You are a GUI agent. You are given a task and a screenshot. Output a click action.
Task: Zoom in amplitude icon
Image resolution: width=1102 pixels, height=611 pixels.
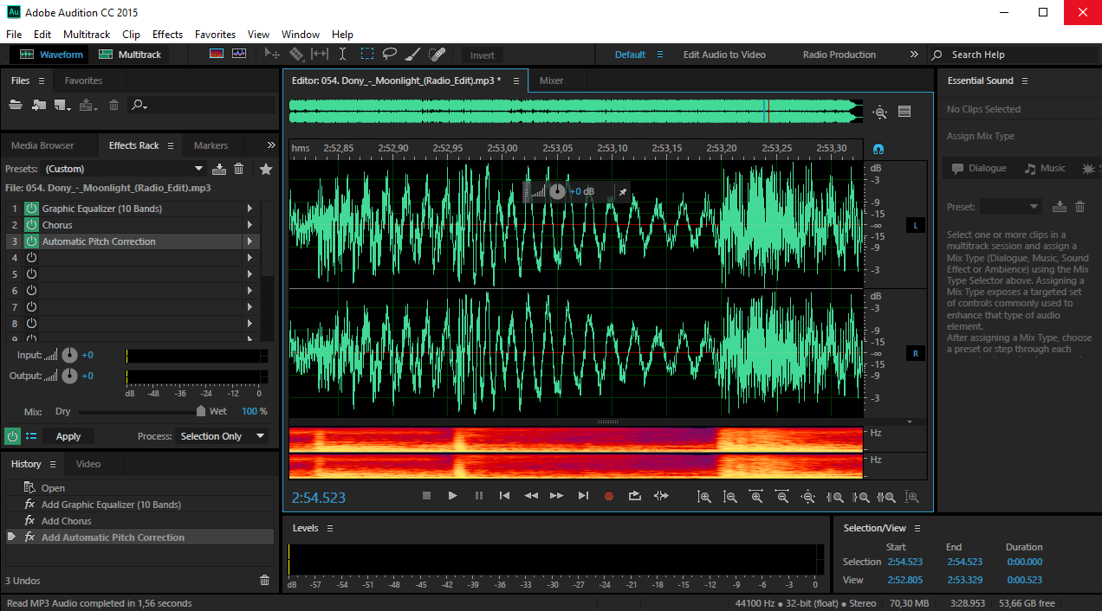[x=704, y=497]
